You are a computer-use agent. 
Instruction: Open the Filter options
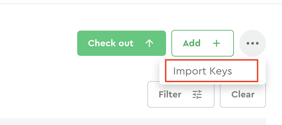click(181, 94)
